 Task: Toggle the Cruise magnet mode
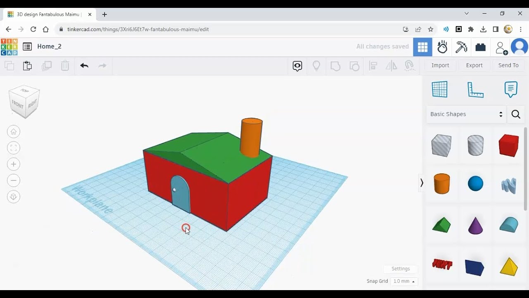pyautogui.click(x=409, y=66)
